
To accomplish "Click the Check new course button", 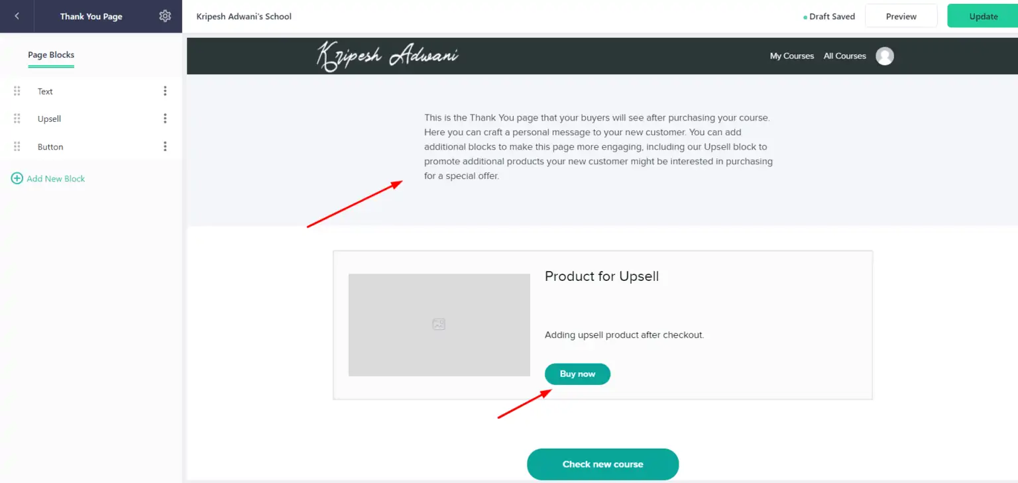I will click(602, 464).
